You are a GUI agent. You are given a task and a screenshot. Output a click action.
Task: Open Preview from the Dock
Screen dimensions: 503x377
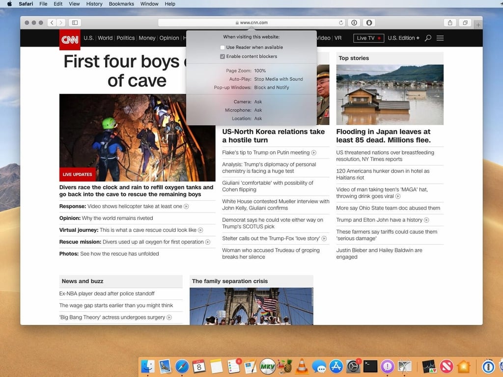click(x=165, y=366)
